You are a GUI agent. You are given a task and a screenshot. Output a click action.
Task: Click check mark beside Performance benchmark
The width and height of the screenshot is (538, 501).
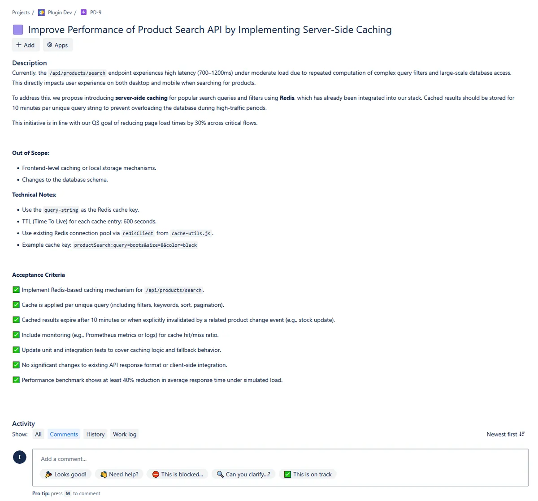(16, 380)
